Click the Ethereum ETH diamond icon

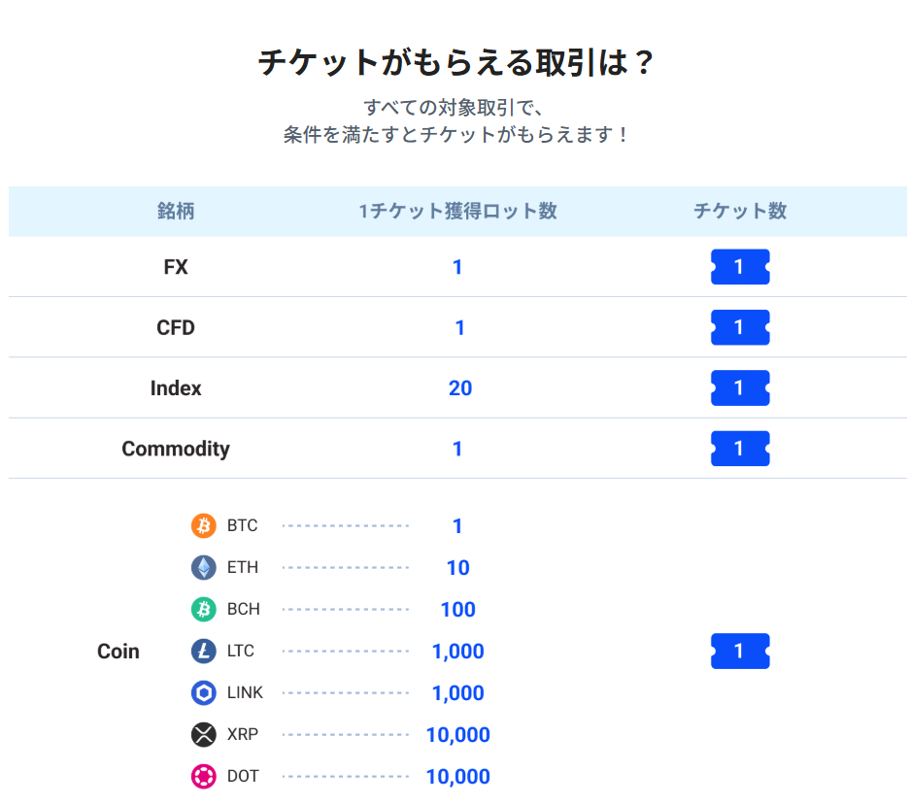(204, 567)
